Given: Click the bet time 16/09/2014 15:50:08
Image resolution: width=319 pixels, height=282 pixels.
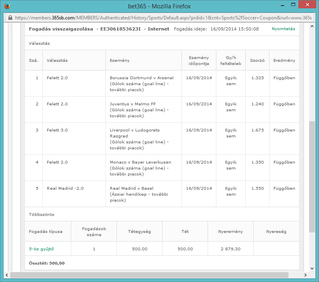Looking at the screenshot, I should coord(234,29).
